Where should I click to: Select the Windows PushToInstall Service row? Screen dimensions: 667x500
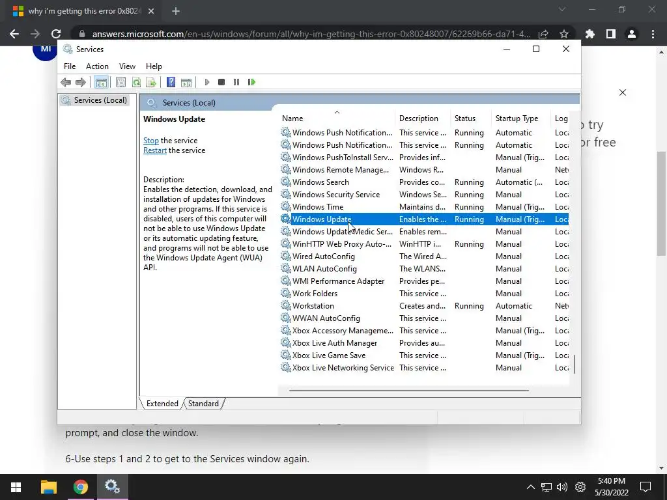(424, 158)
